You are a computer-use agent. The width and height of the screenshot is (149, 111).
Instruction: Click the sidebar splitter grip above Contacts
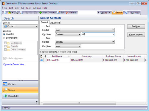pos(20,80)
